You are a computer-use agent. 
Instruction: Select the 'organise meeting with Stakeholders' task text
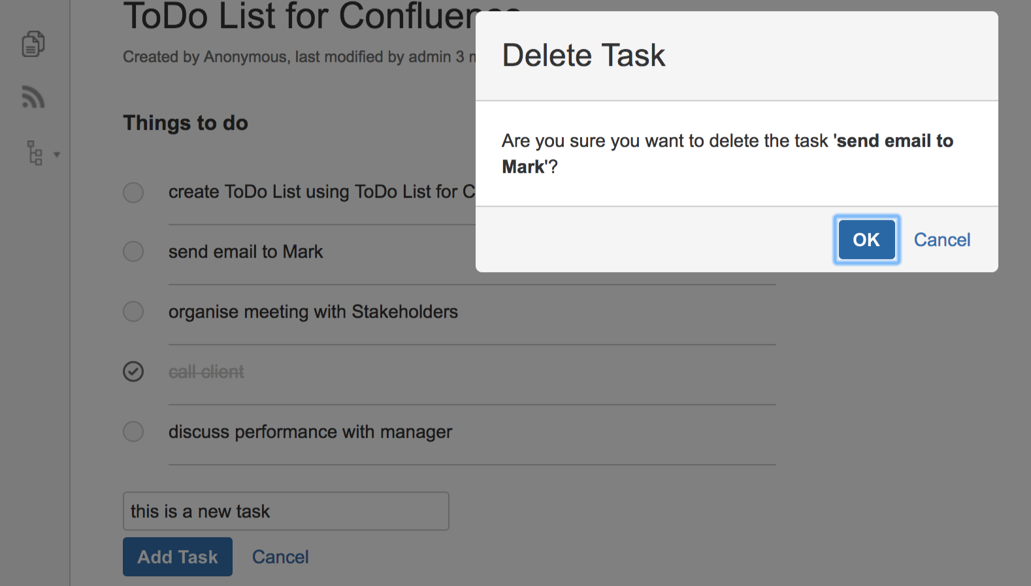point(313,312)
